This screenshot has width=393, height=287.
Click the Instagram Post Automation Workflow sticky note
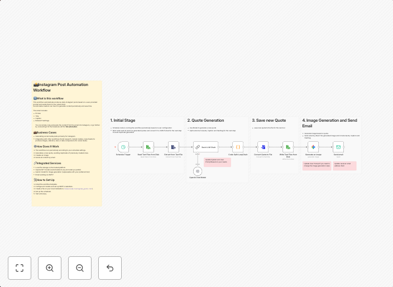(x=67, y=143)
